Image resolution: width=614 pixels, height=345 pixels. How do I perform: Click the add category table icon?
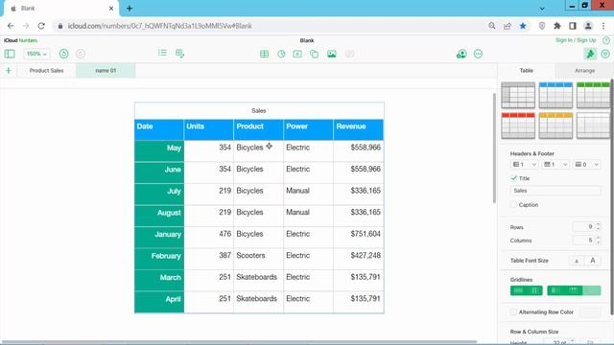(179, 54)
